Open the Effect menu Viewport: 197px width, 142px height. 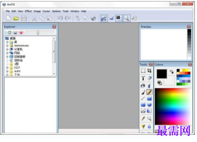(x=28, y=11)
